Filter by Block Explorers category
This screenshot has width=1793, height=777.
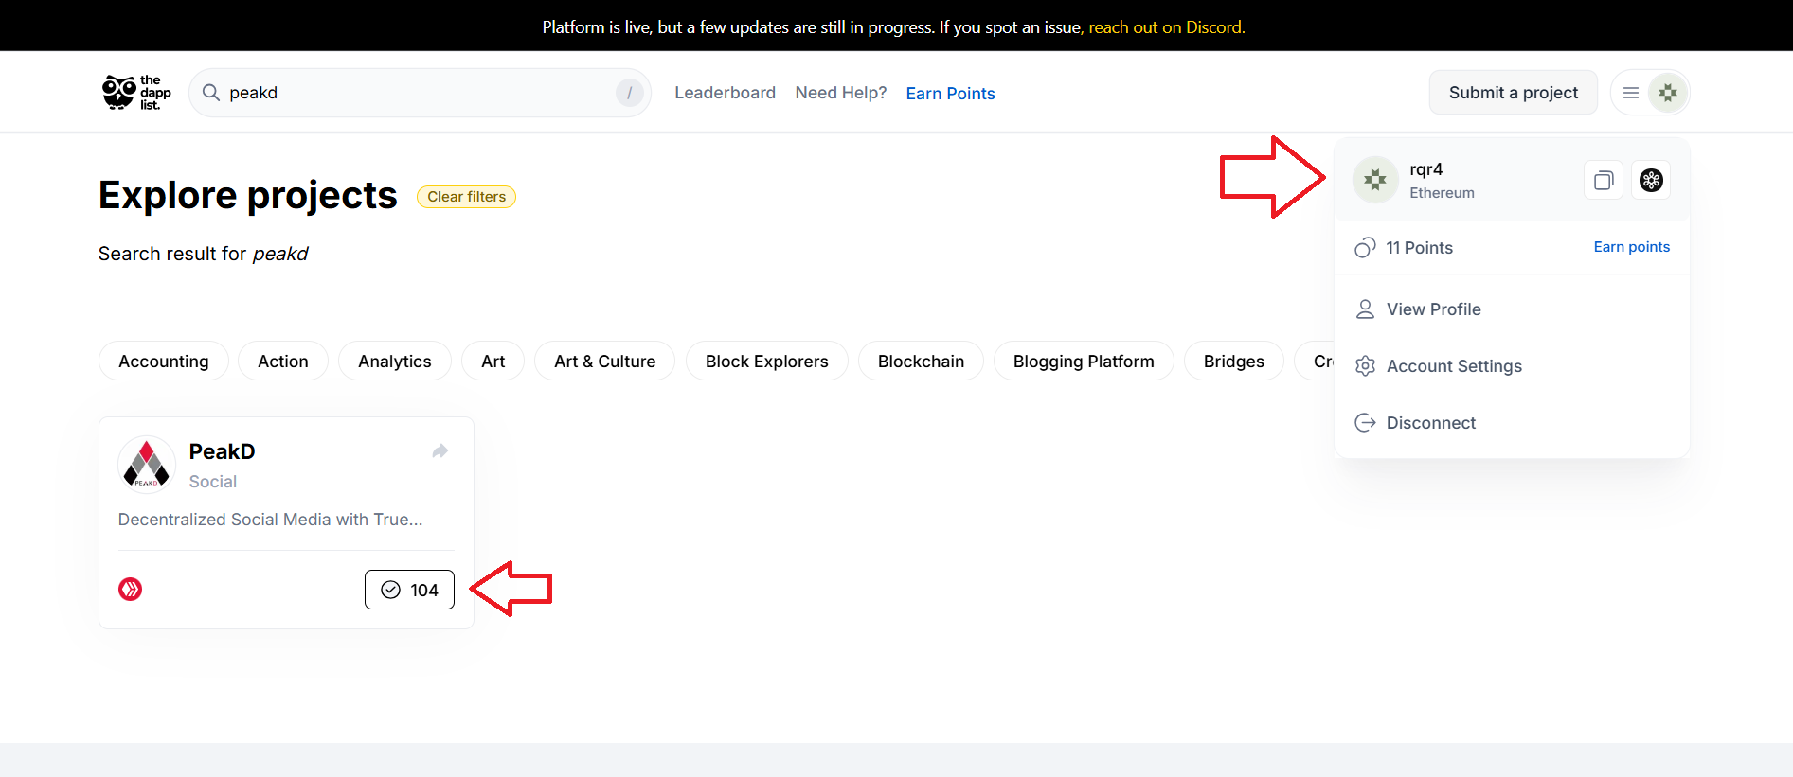click(766, 362)
